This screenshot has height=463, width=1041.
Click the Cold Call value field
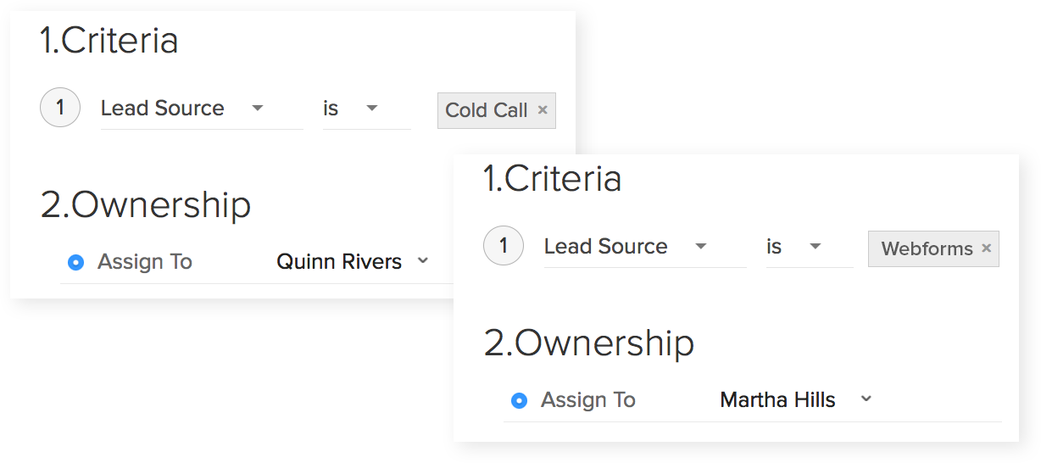coord(486,110)
